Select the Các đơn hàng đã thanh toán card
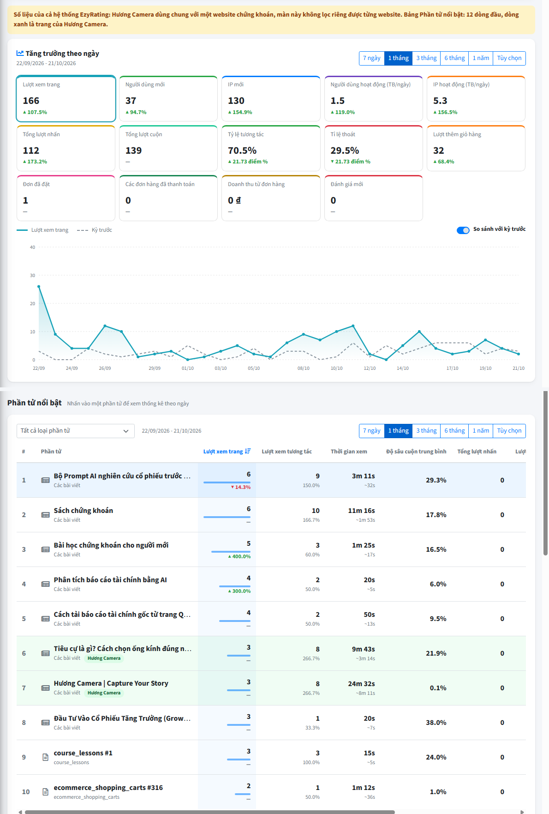549x814 pixels. [168, 198]
